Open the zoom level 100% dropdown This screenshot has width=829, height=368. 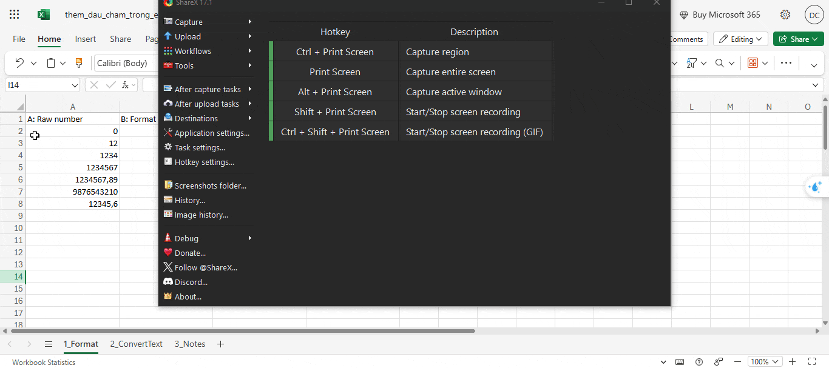coord(765,362)
